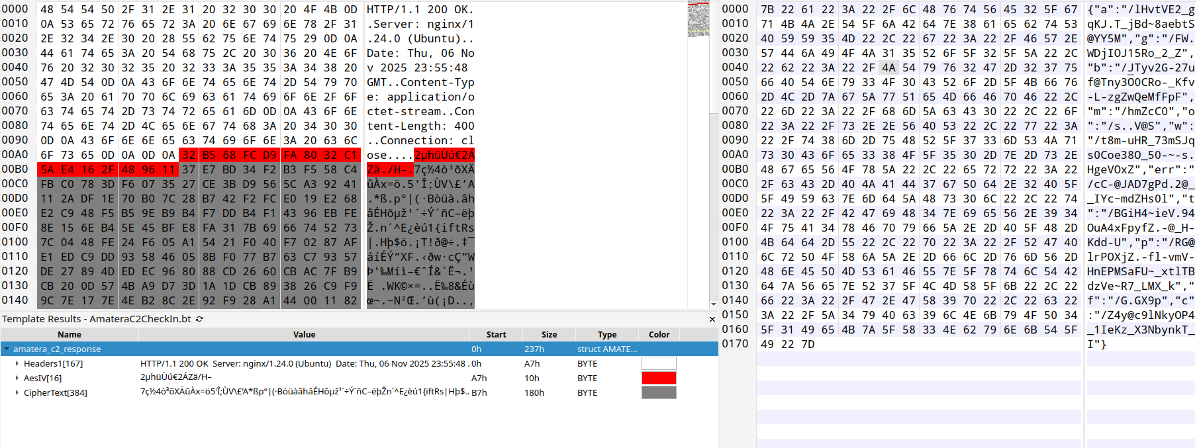
Task: Click red-highlighted decoded text '2µhüÙú€2Á' in left pane
Action: point(444,155)
